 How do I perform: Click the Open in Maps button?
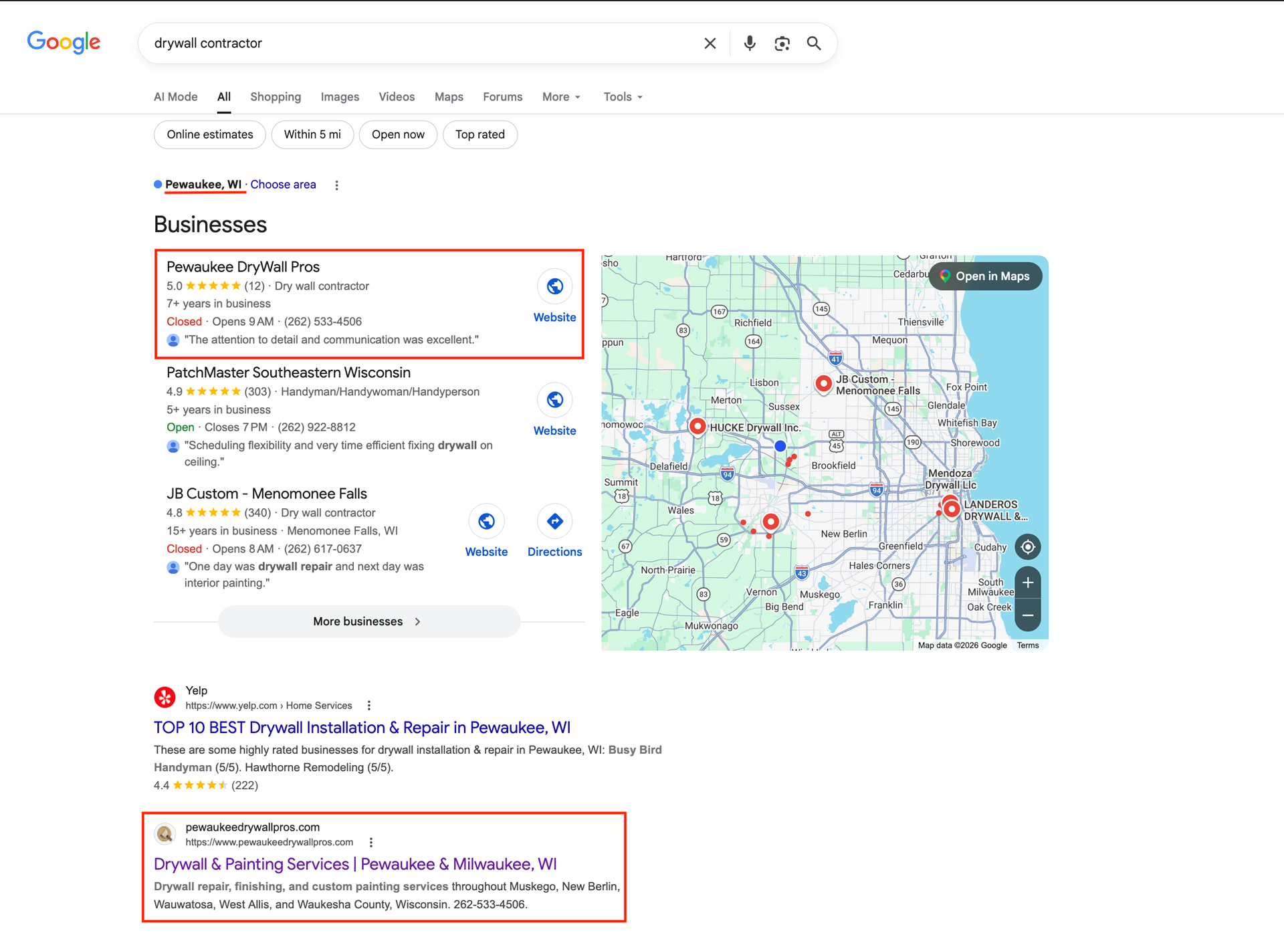coord(986,276)
